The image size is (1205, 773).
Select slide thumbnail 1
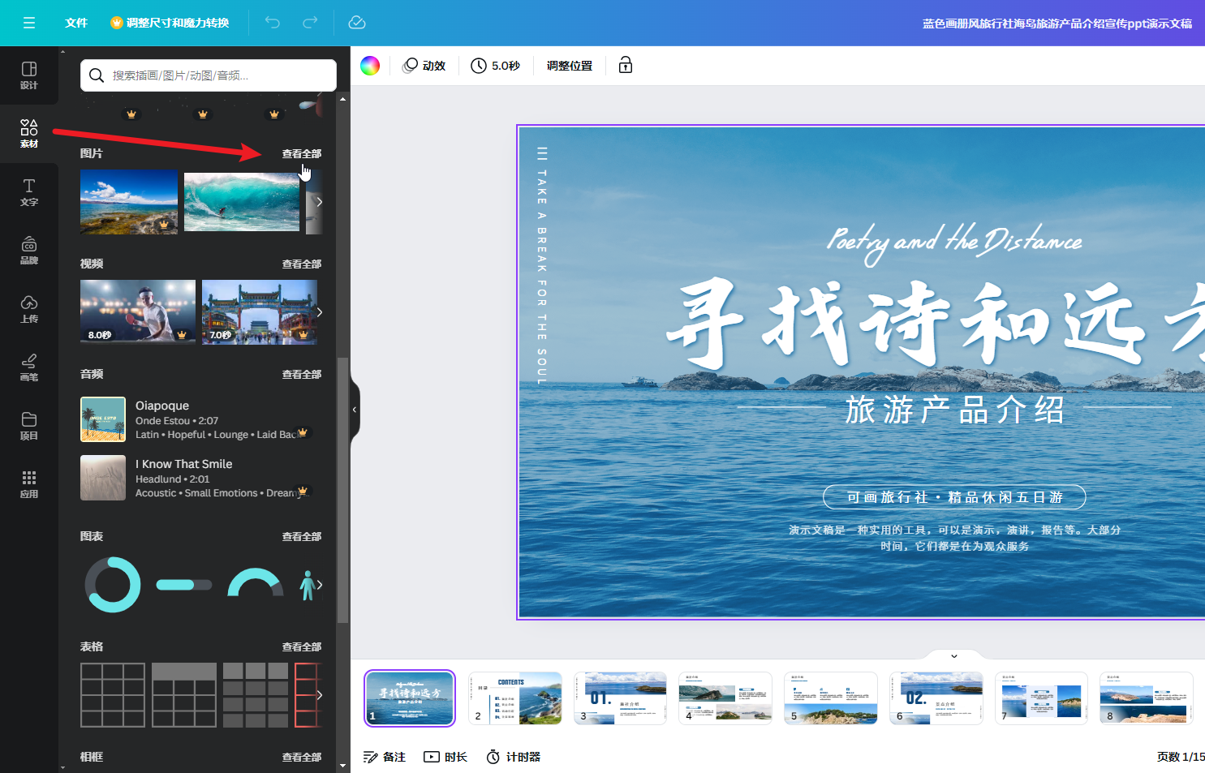(410, 698)
